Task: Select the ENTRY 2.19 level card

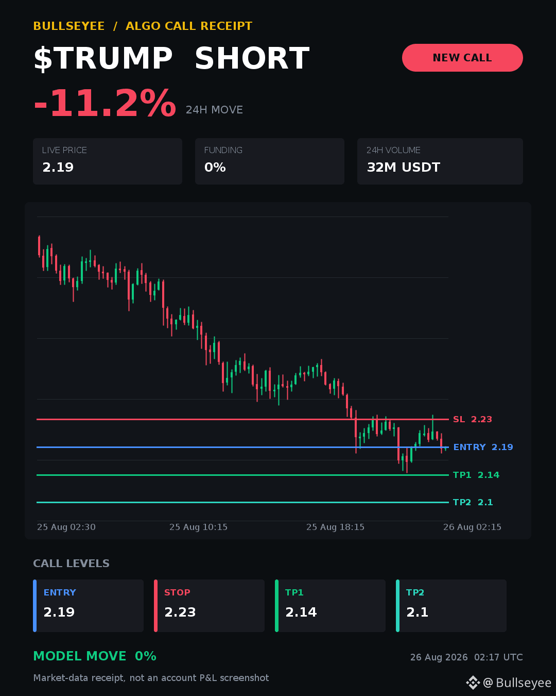Action: (x=88, y=606)
